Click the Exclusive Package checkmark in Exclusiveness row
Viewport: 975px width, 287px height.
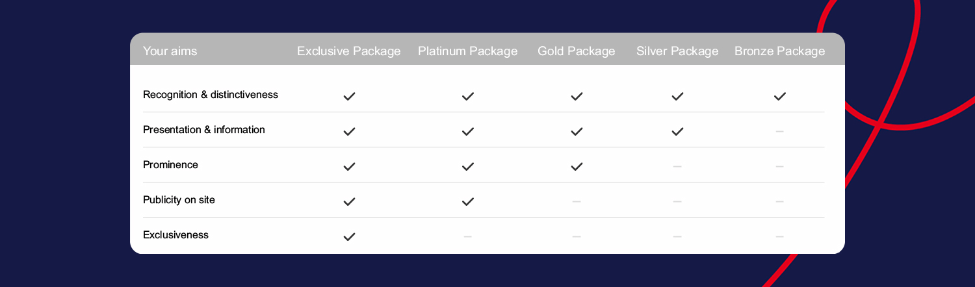click(x=349, y=236)
